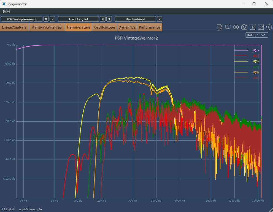The image size is (273, 212).
Task: Click the LR channel icon
Action: (261, 27)
